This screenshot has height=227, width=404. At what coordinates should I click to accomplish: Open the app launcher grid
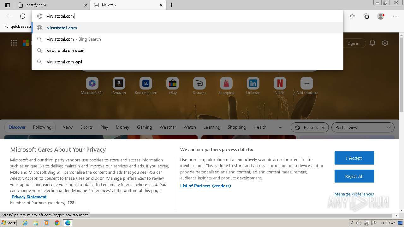tap(14, 43)
